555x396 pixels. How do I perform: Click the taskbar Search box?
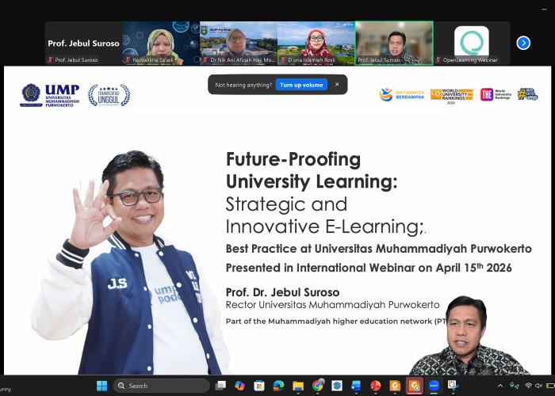click(x=162, y=386)
